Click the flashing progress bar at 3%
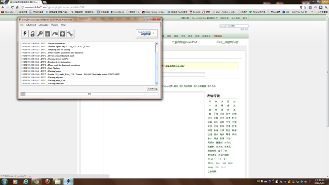The image size is (329, 185). pos(89,94)
